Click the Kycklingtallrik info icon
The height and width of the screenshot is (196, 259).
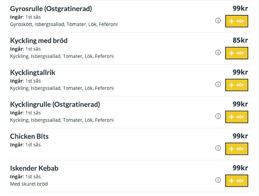(218, 85)
